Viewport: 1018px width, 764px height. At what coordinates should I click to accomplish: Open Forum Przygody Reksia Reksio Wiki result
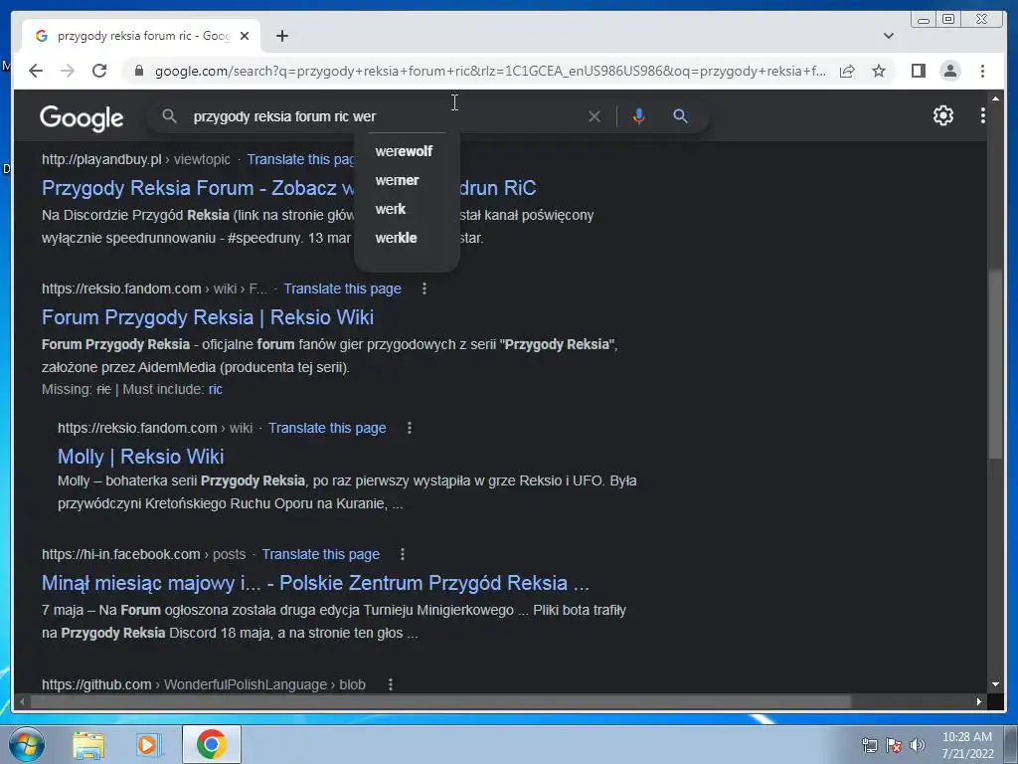pyautogui.click(x=208, y=317)
